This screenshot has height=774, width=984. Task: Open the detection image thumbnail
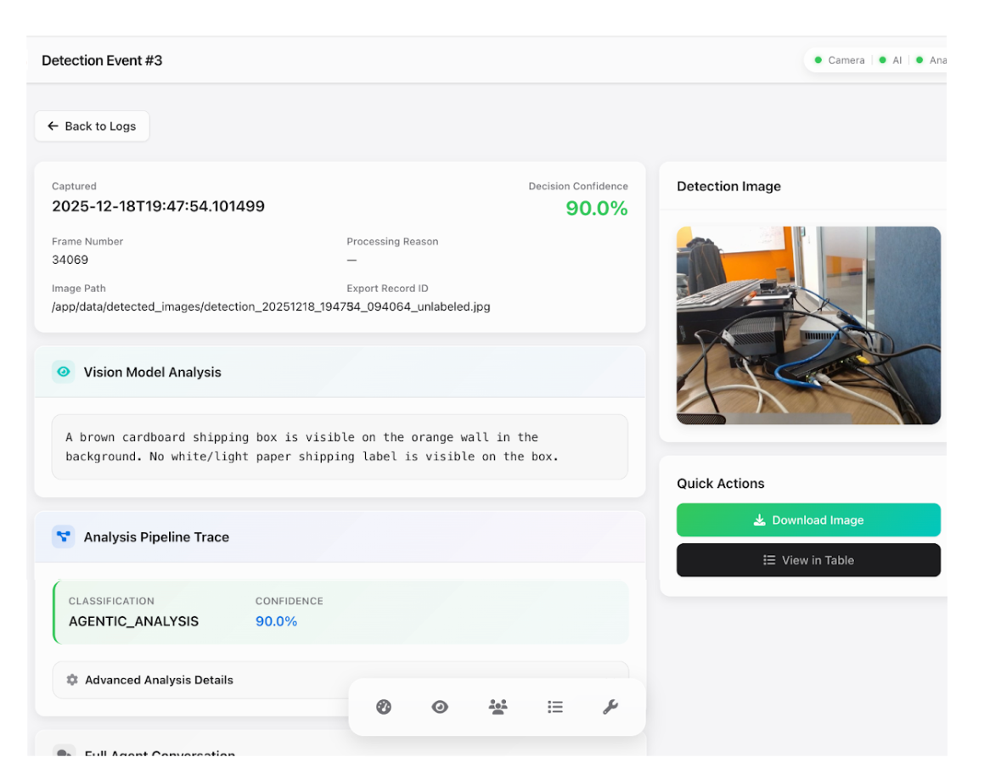[x=807, y=325]
